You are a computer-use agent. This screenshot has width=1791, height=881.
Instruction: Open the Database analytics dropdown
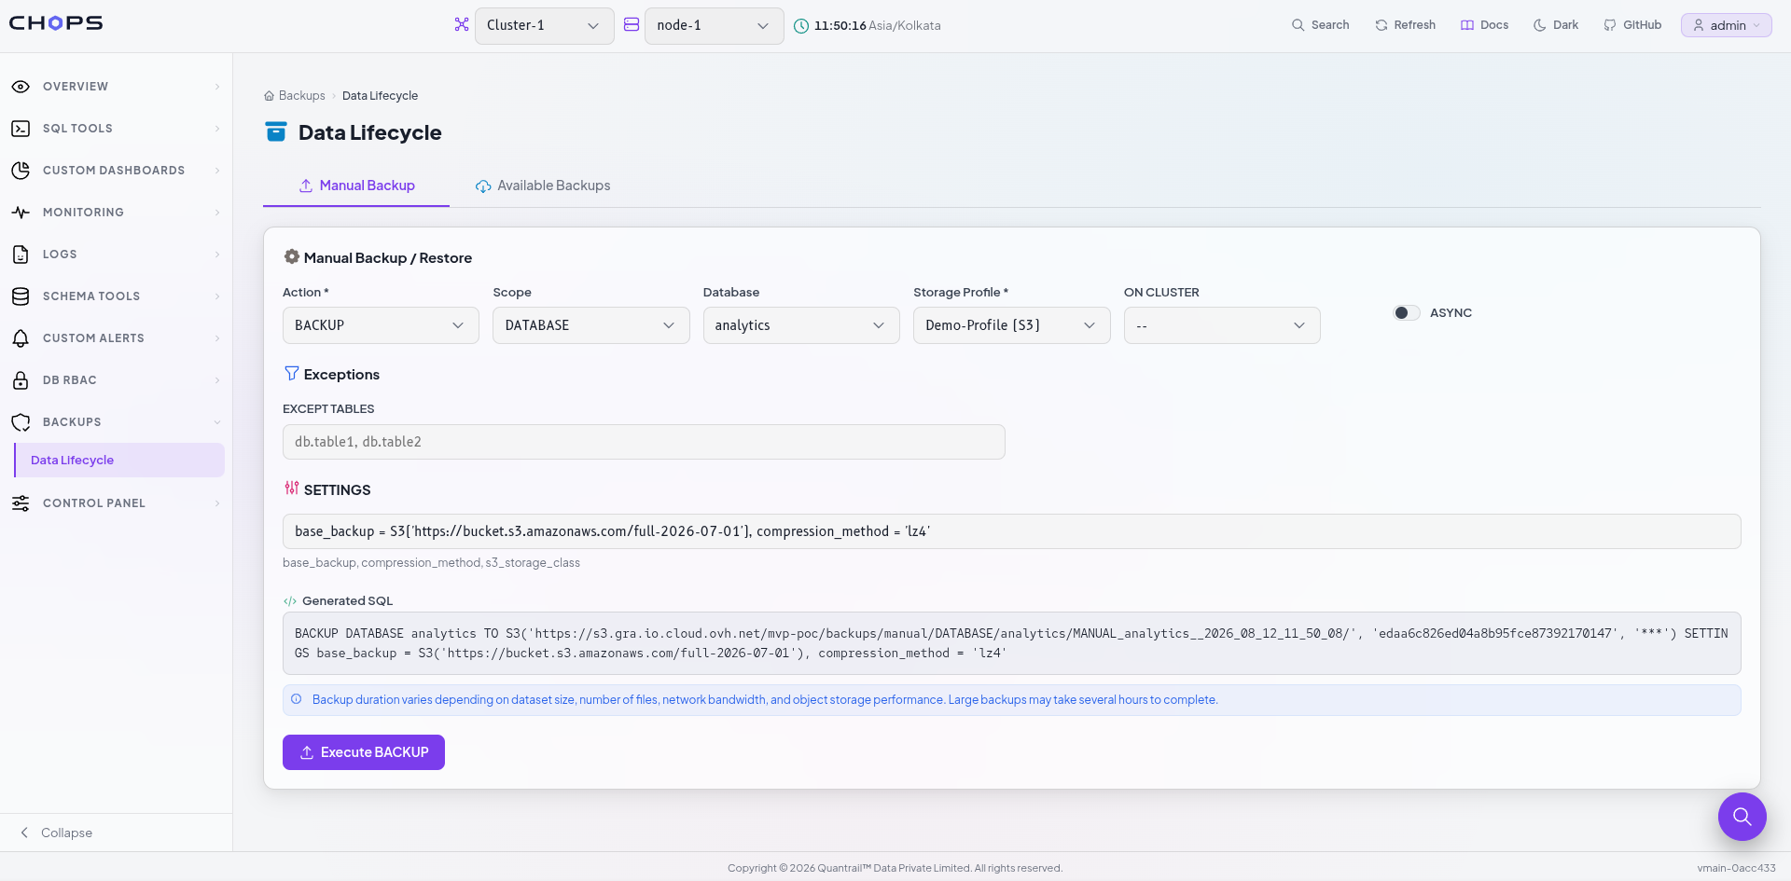coord(801,325)
